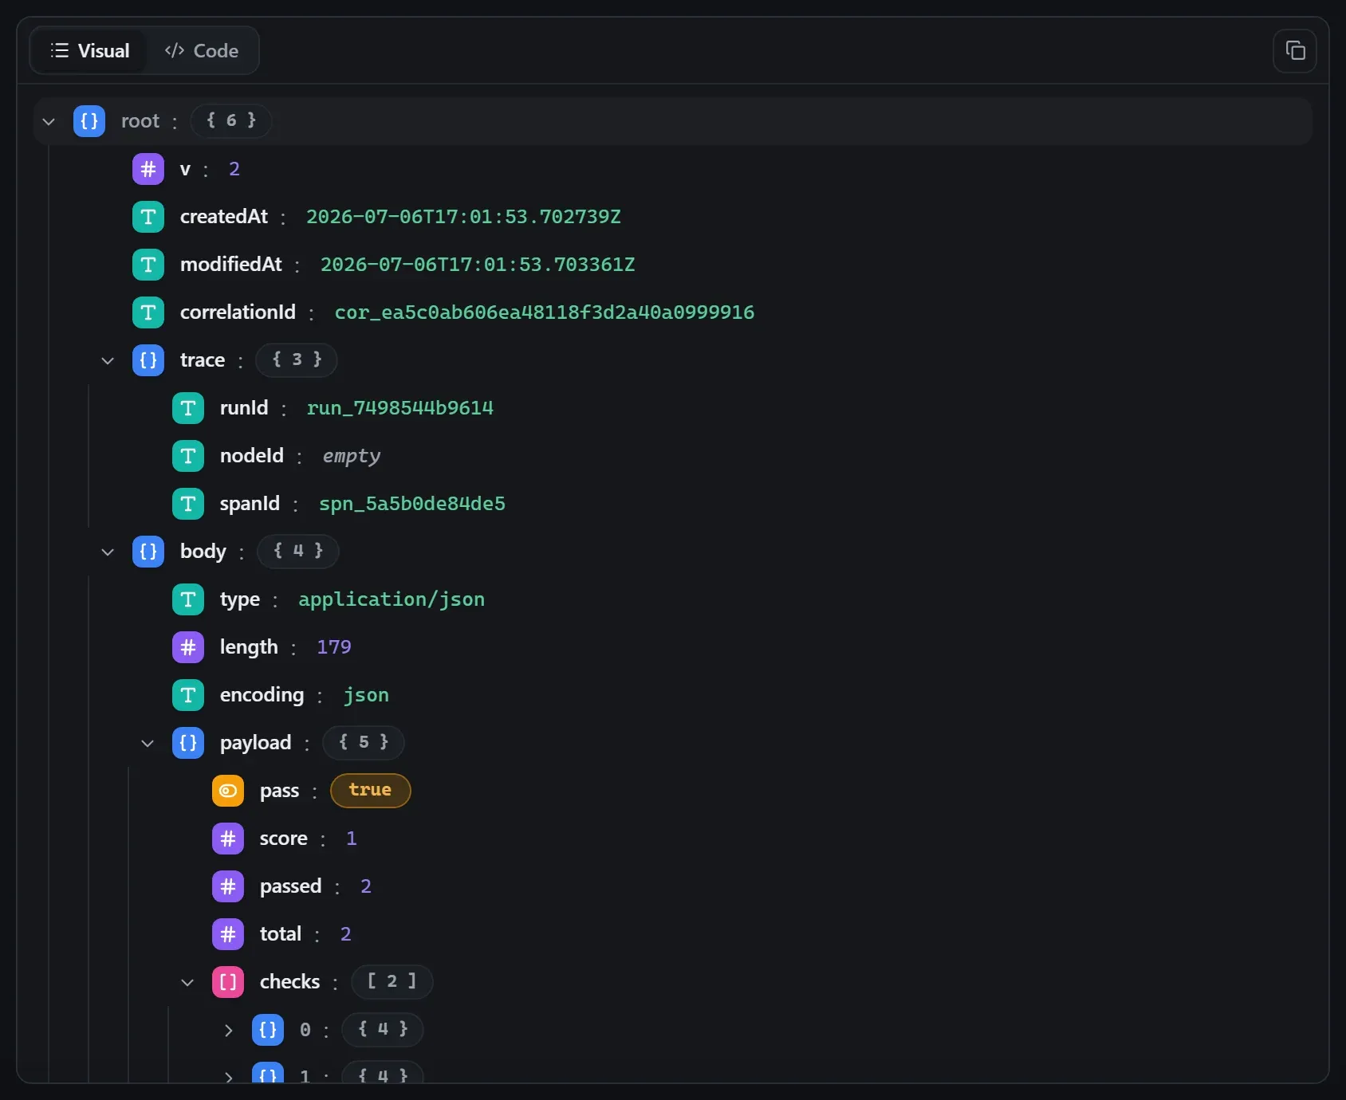The width and height of the screenshot is (1346, 1100).
Task: Expand checks item 0 chevron
Action: (x=228, y=1030)
